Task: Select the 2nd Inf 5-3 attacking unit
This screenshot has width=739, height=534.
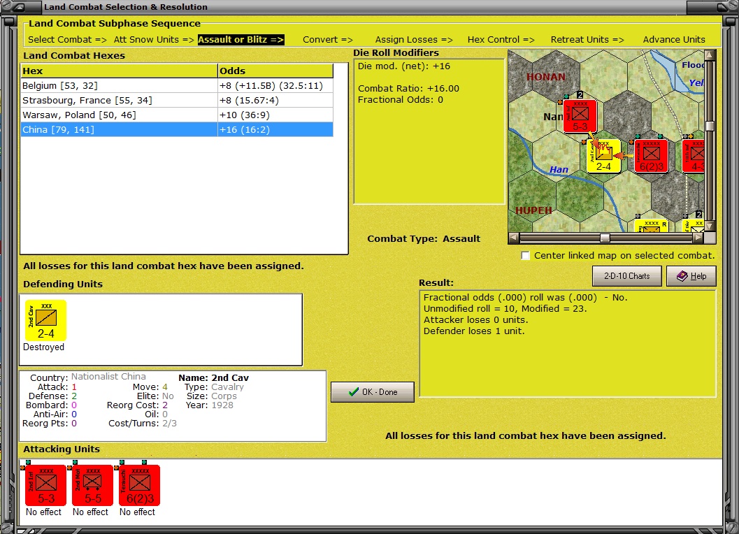Action: pyautogui.click(x=45, y=486)
